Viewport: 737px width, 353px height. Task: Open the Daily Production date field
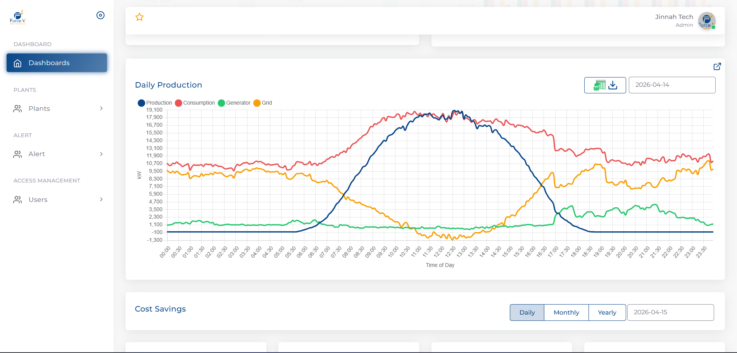[x=672, y=85]
